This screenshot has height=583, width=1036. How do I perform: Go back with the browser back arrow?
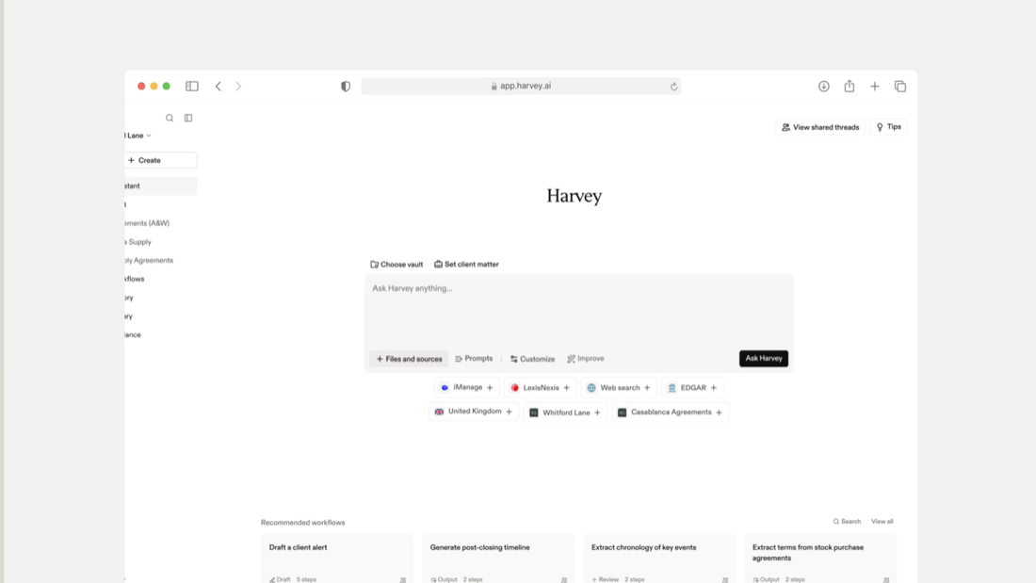click(219, 86)
